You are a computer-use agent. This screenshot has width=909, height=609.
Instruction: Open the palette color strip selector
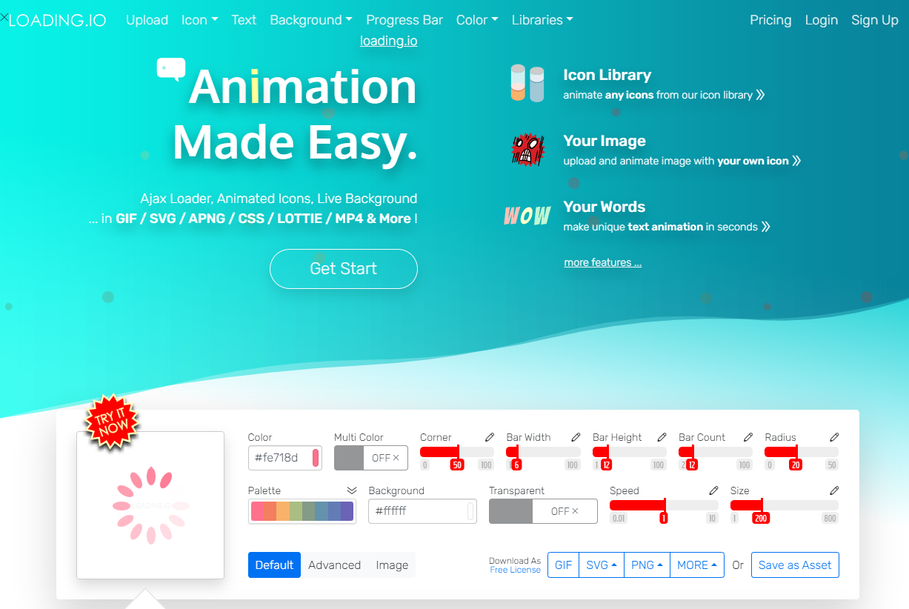pos(302,511)
